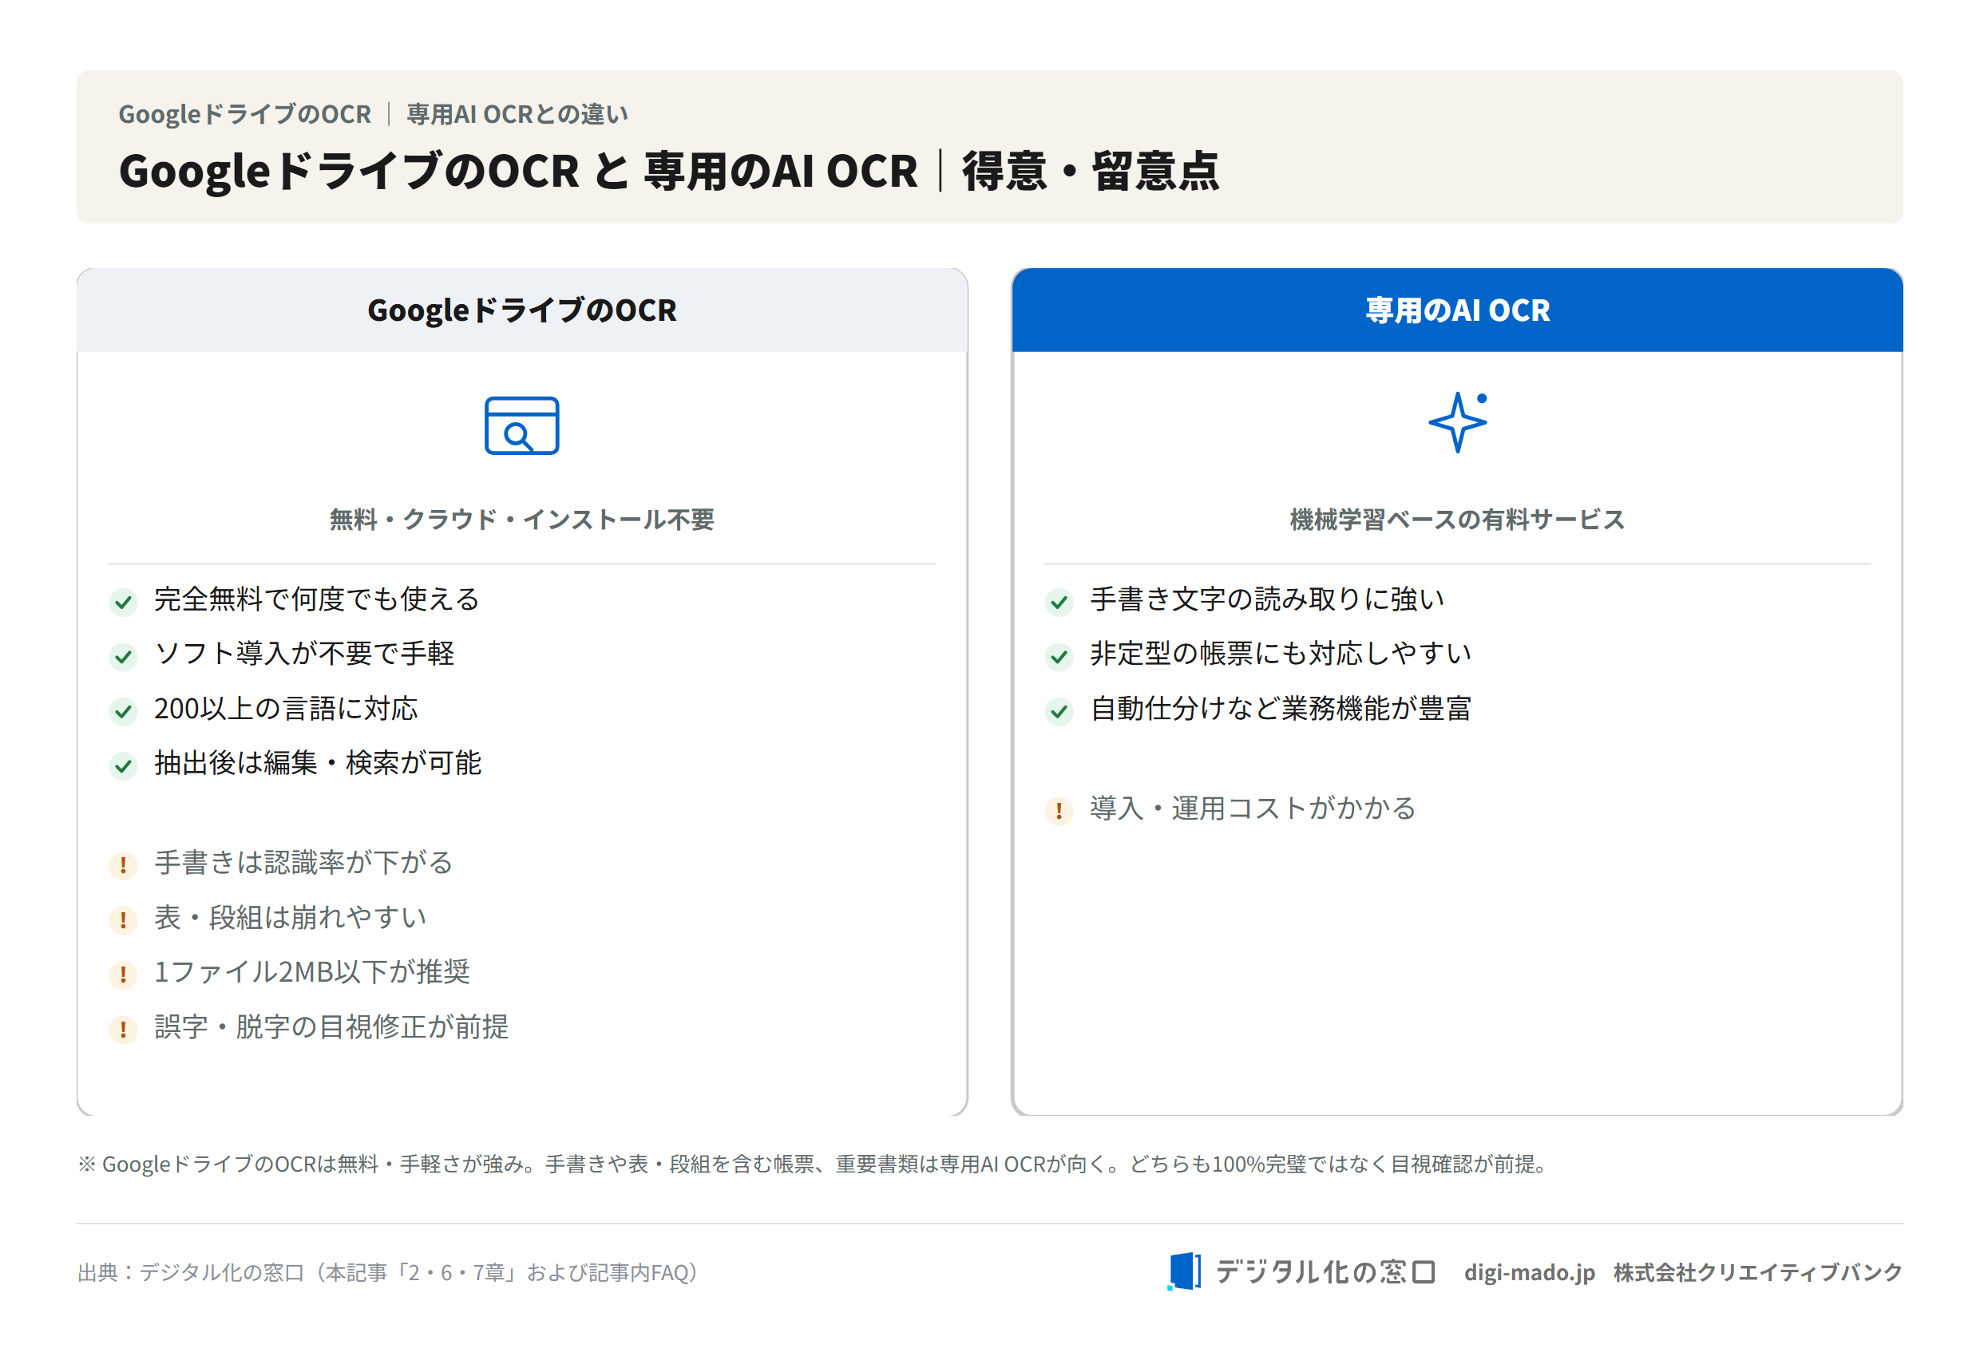Viewport: 1980px width, 1368px height.
Task: Click the text 自動仕分けなど業務機能が豊富
Action: click(x=1281, y=709)
